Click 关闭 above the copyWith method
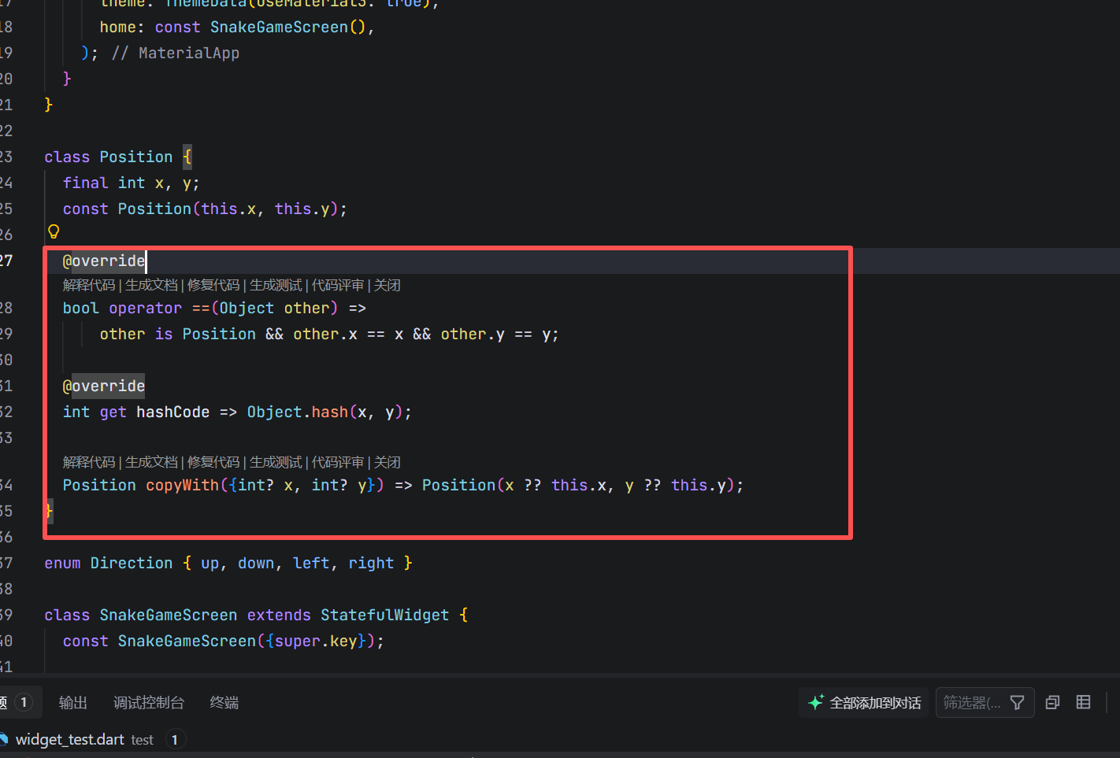 pos(388,462)
